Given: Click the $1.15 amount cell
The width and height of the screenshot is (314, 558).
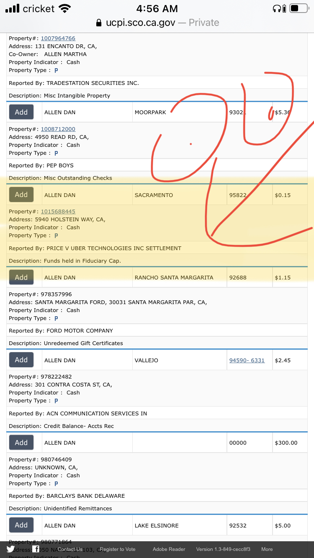Looking at the screenshot, I should coord(290,277).
